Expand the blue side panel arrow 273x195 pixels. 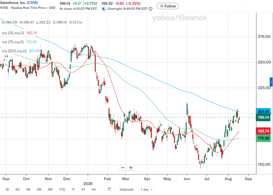point(271,82)
